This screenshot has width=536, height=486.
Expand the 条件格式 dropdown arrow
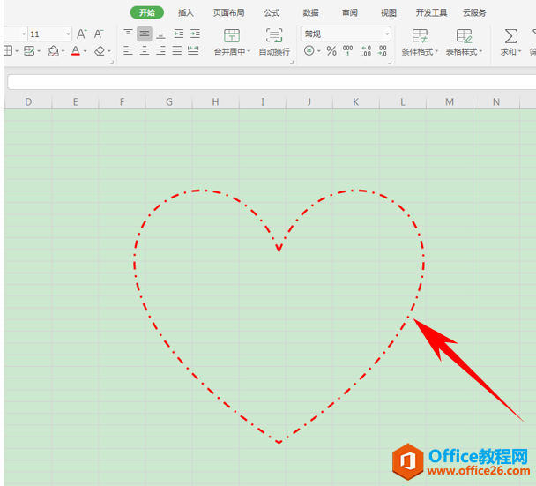click(436, 51)
